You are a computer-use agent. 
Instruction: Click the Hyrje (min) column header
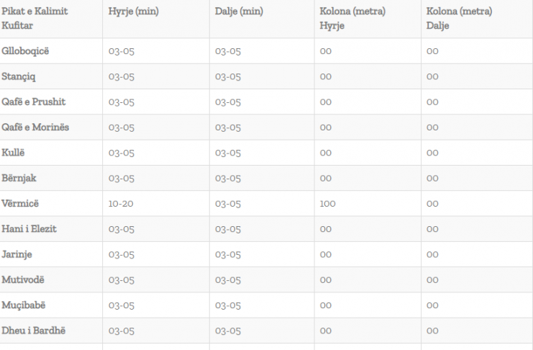pos(133,12)
